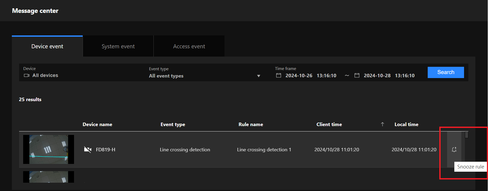Toggle the Client time sort arrow
This screenshot has height=191, width=488.
tap(382, 124)
